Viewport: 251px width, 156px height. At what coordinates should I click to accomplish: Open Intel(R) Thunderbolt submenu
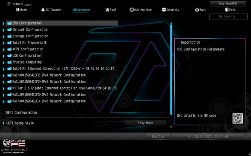(30, 43)
